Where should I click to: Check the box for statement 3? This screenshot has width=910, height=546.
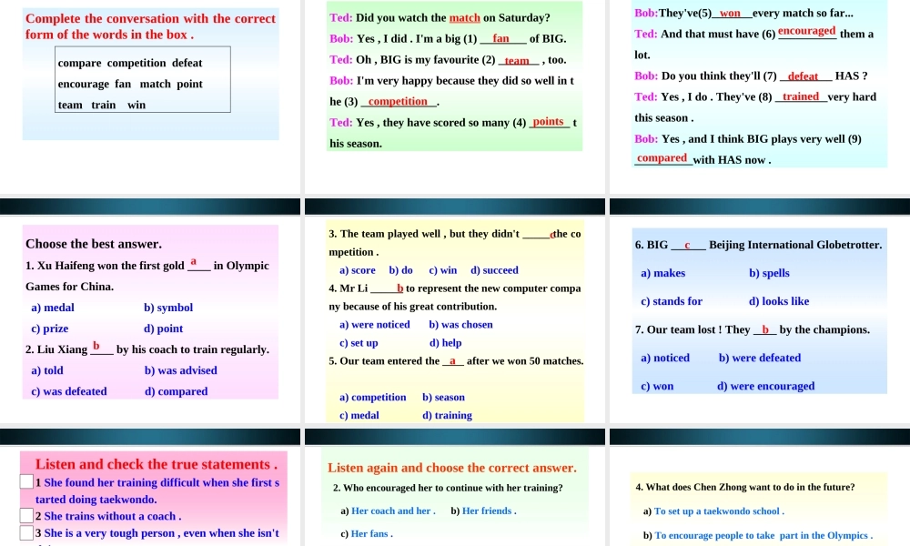click(x=26, y=533)
